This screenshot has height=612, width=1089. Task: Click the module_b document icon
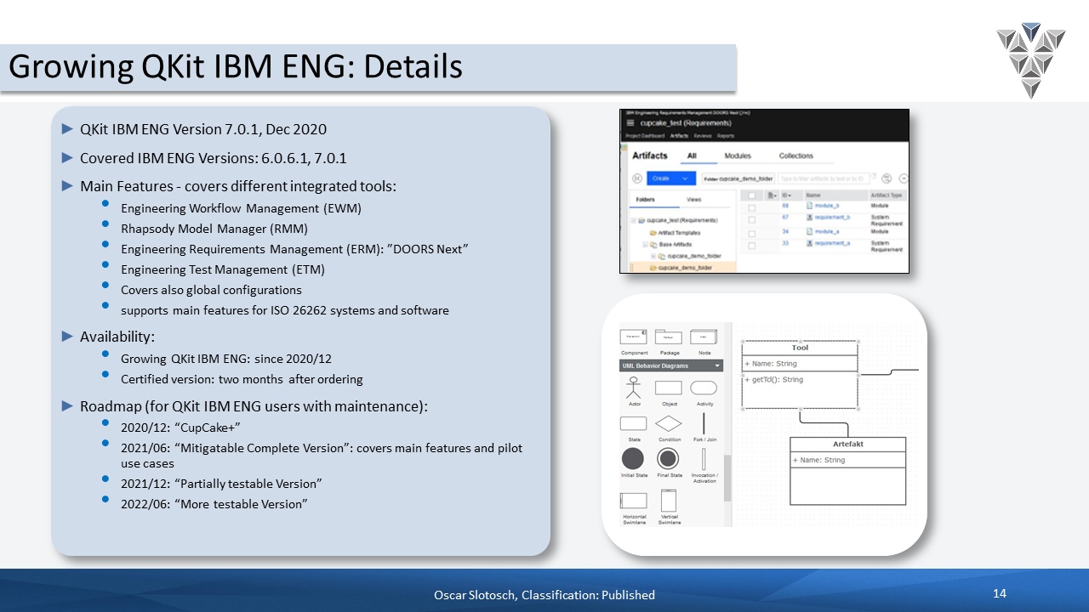click(x=809, y=207)
